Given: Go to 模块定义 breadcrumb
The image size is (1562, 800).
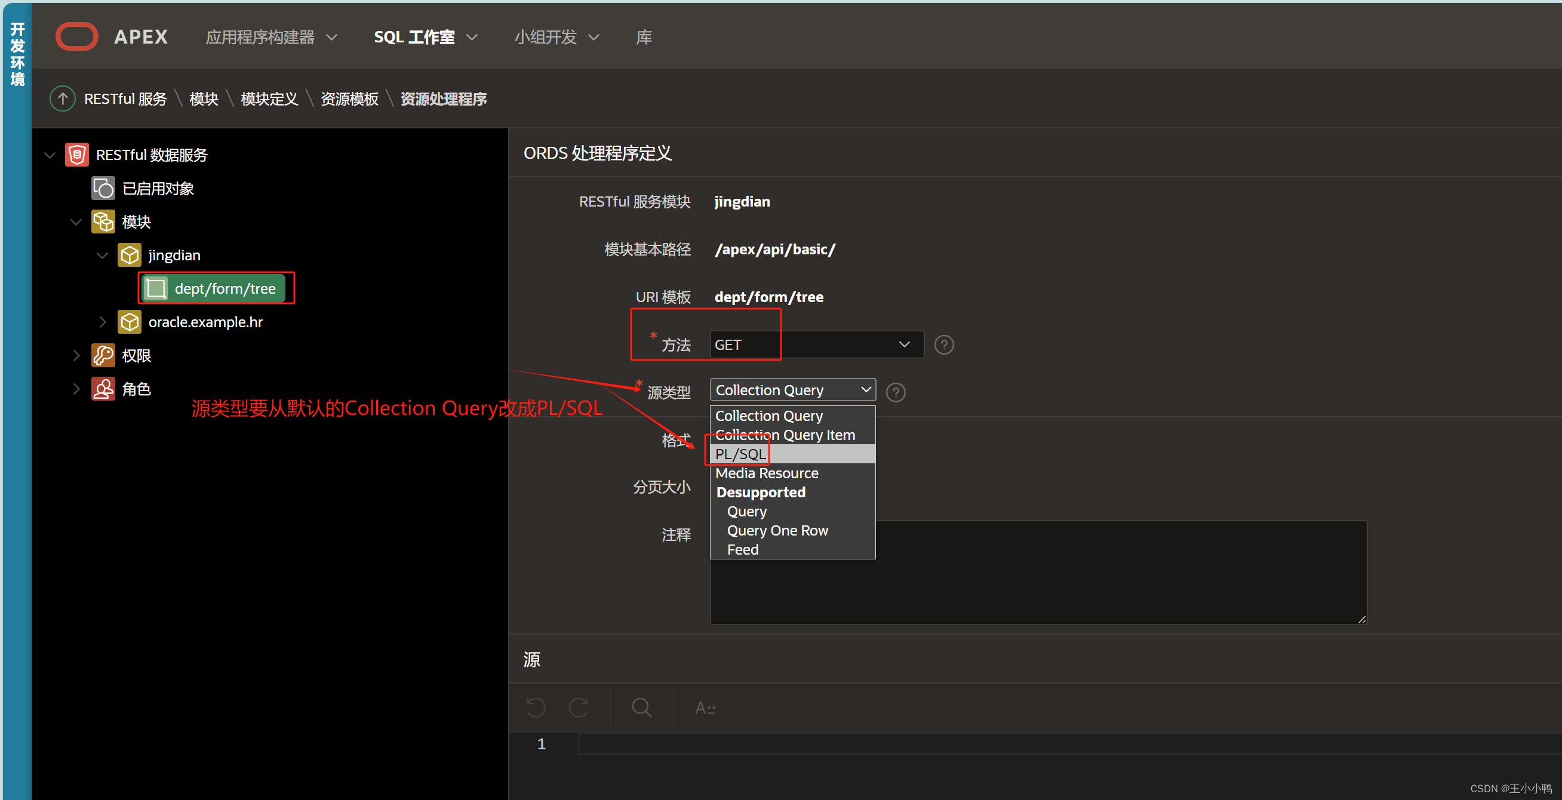Looking at the screenshot, I should [x=269, y=99].
